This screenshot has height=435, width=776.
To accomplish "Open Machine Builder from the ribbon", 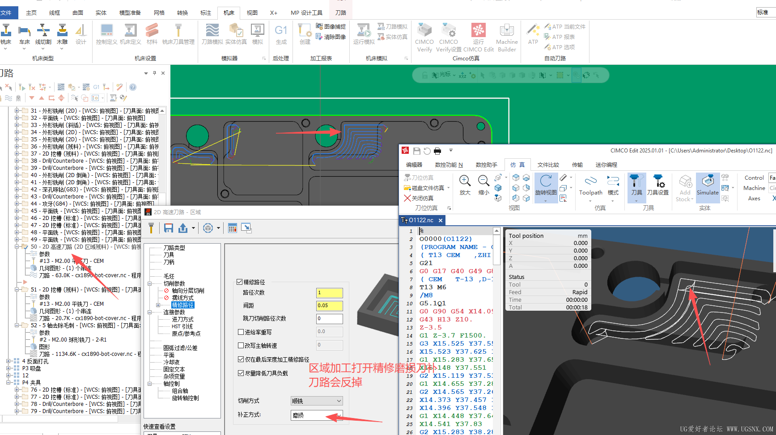I will click(507, 38).
